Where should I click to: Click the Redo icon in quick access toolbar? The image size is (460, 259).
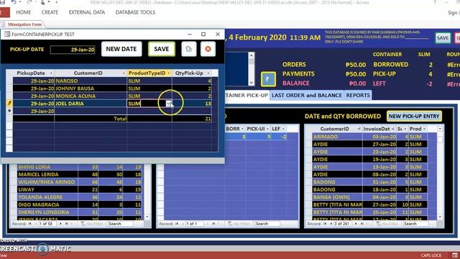click(x=29, y=2)
